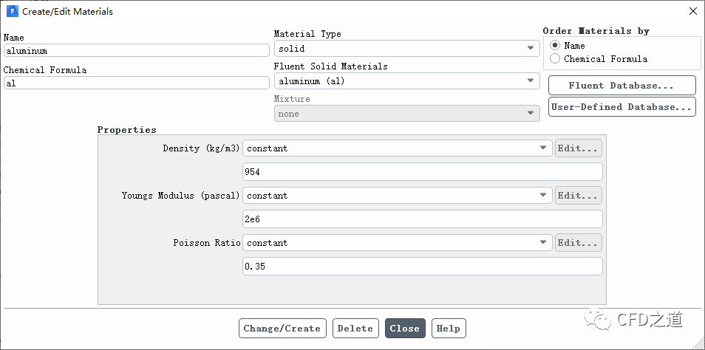The width and height of the screenshot is (705, 350).
Task: Click the Fluent app icon in title bar
Action: coord(11,11)
